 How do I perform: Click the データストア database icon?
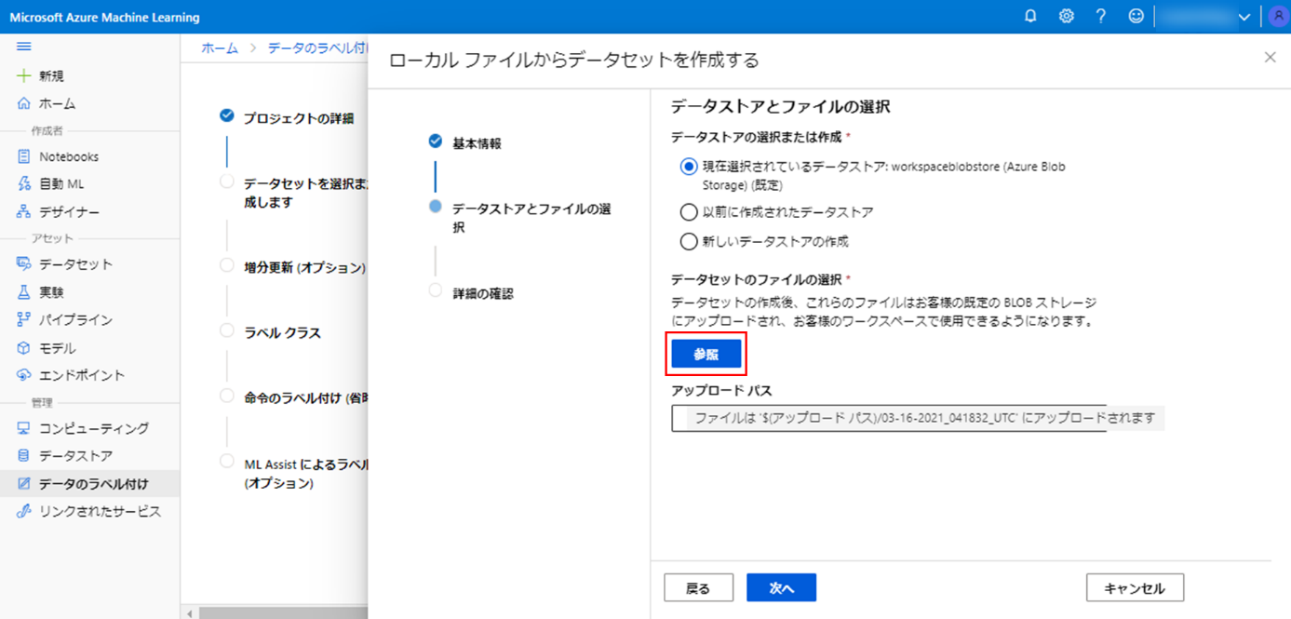pos(24,456)
